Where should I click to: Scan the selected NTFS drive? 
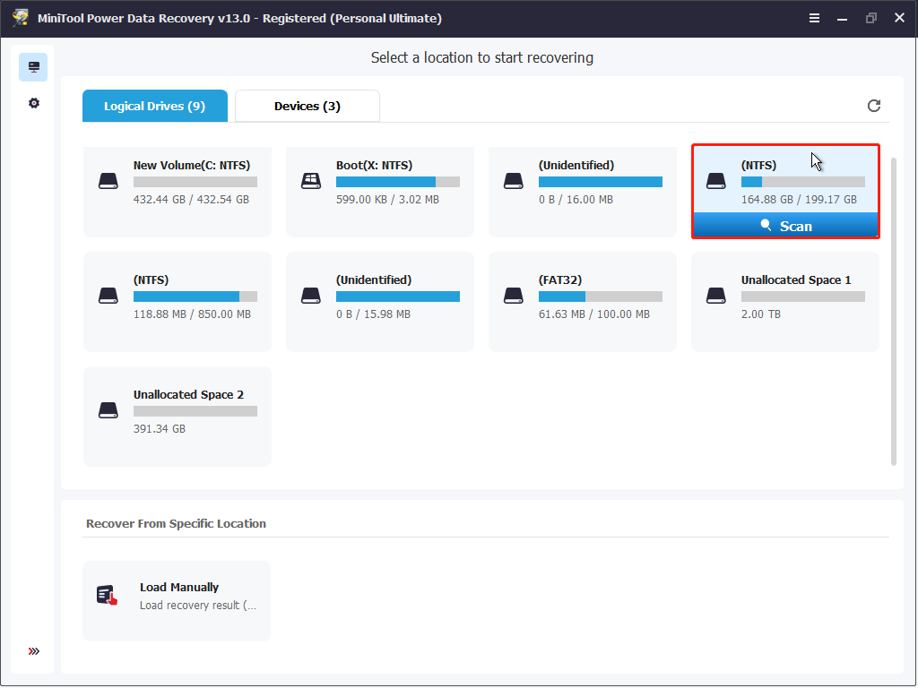(785, 226)
